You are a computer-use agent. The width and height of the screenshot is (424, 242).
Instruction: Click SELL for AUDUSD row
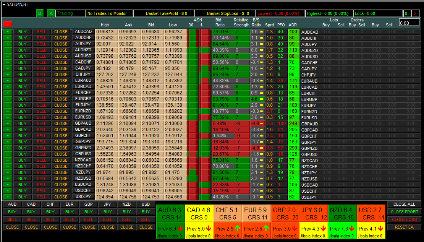pos(41,56)
